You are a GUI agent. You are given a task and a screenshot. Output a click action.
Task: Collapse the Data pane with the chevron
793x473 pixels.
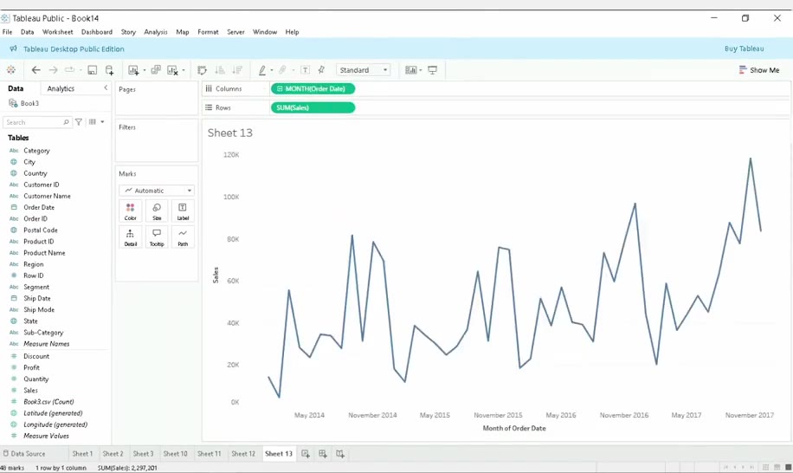click(106, 88)
